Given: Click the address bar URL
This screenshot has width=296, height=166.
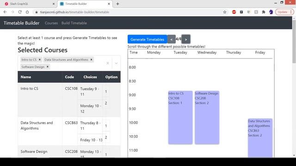Looking at the screenshot, I should point(74,12).
